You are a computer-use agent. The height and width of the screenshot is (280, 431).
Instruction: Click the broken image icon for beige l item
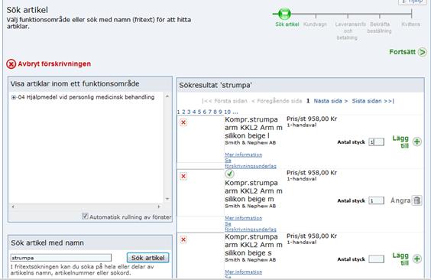(x=183, y=122)
